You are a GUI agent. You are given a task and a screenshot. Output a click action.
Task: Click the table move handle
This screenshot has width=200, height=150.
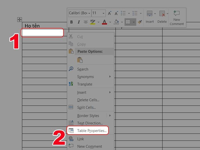(19, 20)
